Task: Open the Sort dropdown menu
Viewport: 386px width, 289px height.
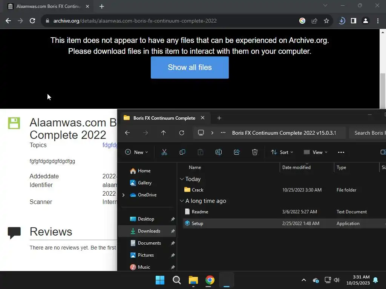Action: click(x=282, y=152)
